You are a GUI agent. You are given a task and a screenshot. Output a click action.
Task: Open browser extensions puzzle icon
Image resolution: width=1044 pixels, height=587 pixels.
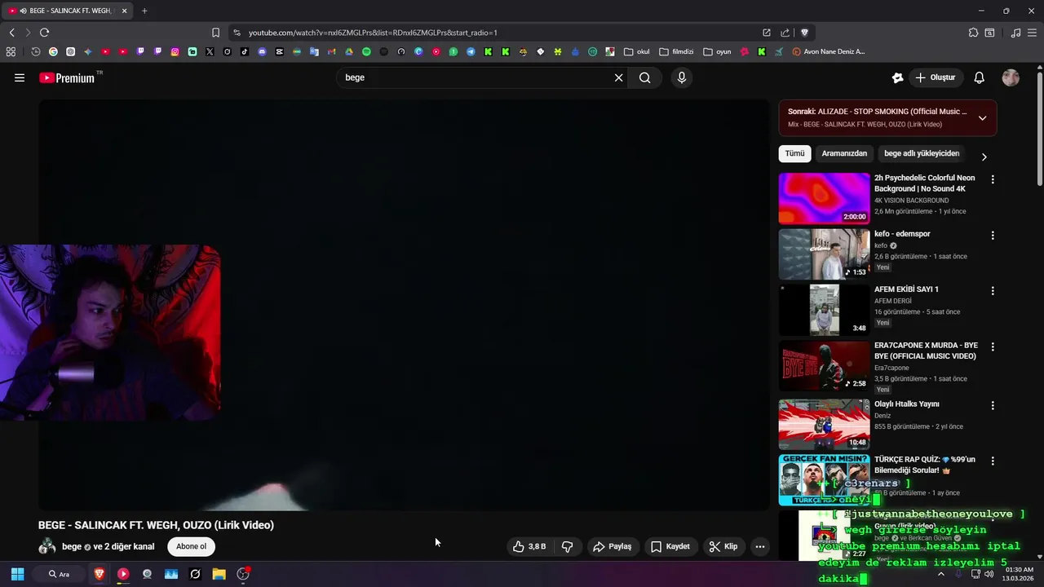[x=973, y=33]
